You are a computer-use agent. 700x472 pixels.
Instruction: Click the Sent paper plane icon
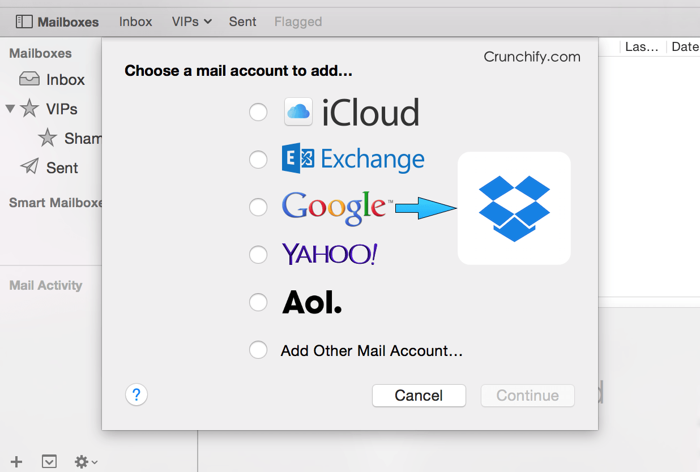click(29, 166)
